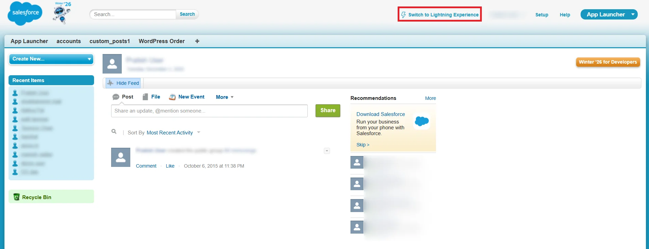Open the accounts tab
The width and height of the screenshot is (649, 249).
(69, 41)
